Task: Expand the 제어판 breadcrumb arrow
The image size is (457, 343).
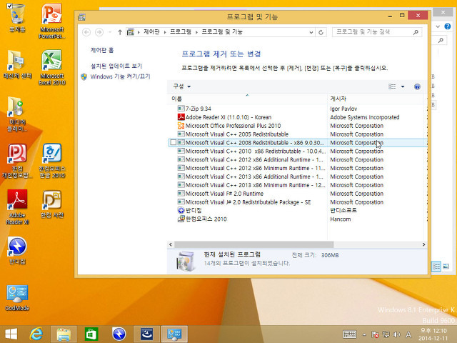Action: (165, 32)
